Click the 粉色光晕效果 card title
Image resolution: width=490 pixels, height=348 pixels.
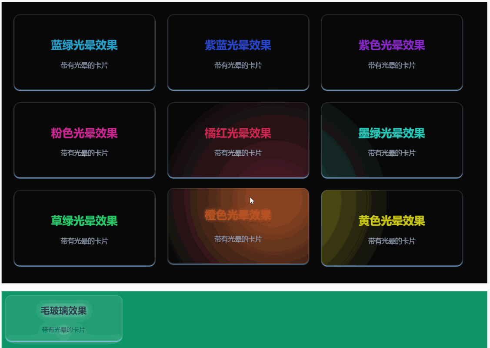point(84,133)
